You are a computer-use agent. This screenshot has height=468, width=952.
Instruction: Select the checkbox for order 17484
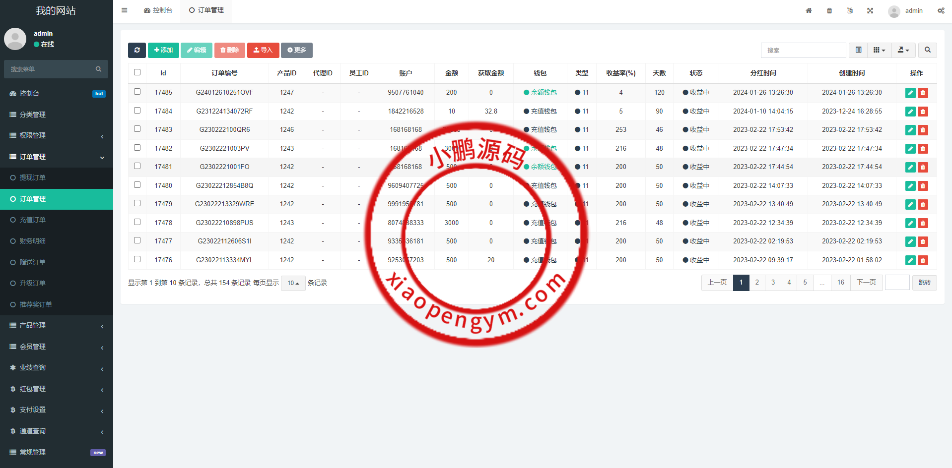pos(137,111)
